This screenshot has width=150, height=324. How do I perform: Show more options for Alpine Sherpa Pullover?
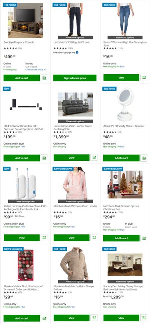pos(75,282)
